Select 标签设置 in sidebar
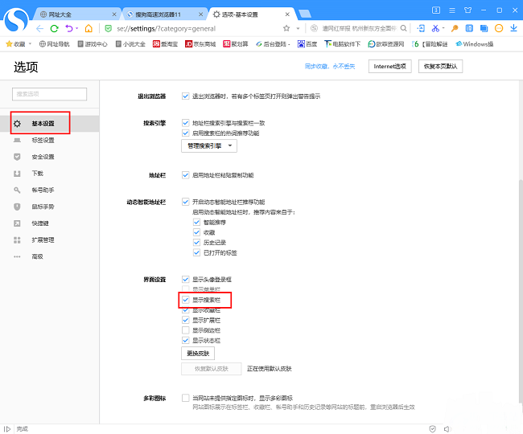Viewport: 523px width, 434px height. pos(43,140)
